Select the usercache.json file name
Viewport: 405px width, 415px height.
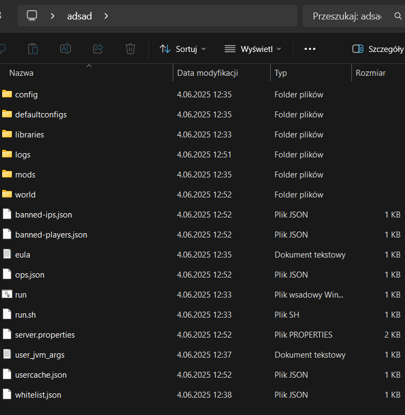[x=41, y=375]
